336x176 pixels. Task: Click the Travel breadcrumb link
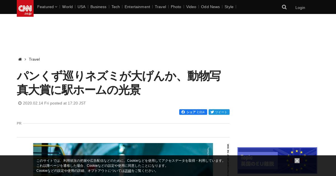pos(34,59)
